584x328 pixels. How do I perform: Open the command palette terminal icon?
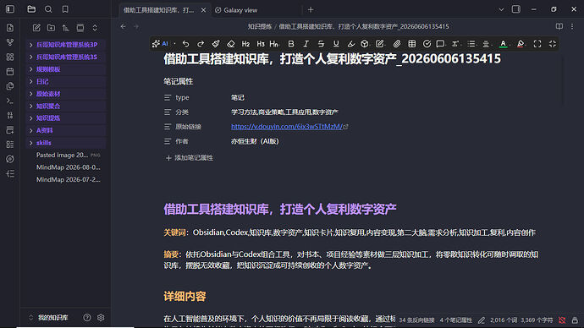[10, 101]
